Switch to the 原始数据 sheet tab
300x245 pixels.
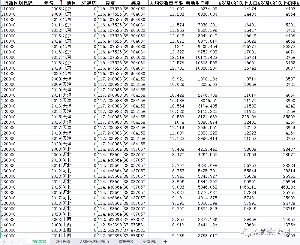point(39,241)
